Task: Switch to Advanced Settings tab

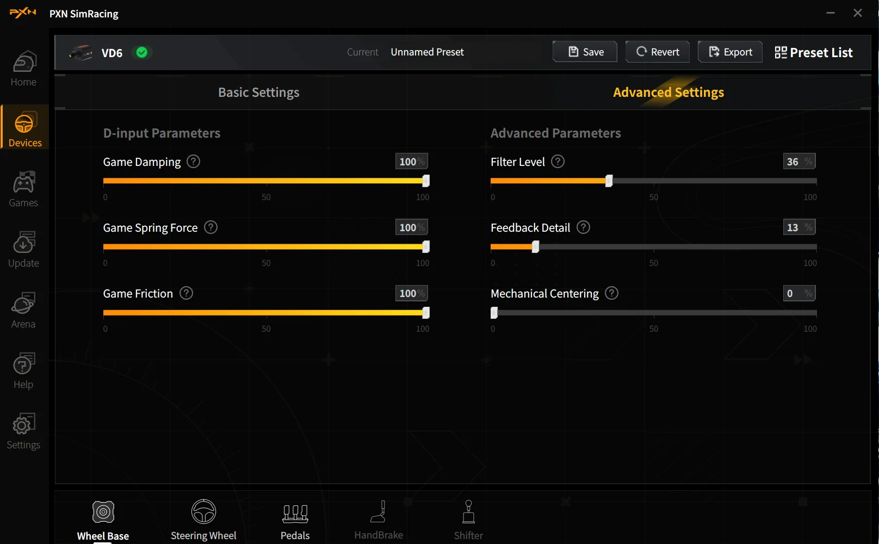Action: (x=668, y=92)
